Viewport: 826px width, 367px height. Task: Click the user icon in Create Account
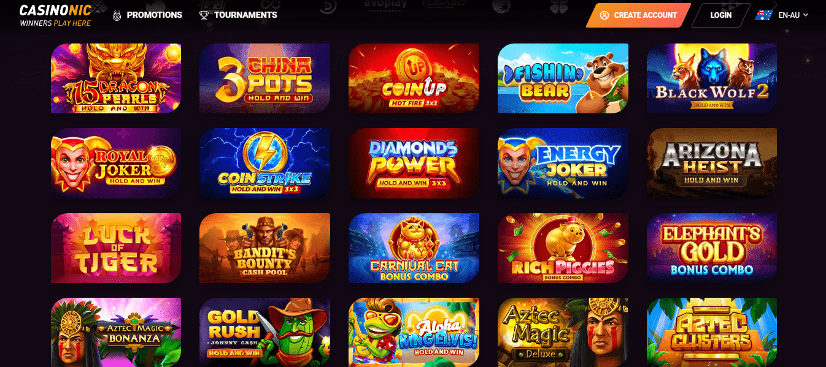[604, 15]
